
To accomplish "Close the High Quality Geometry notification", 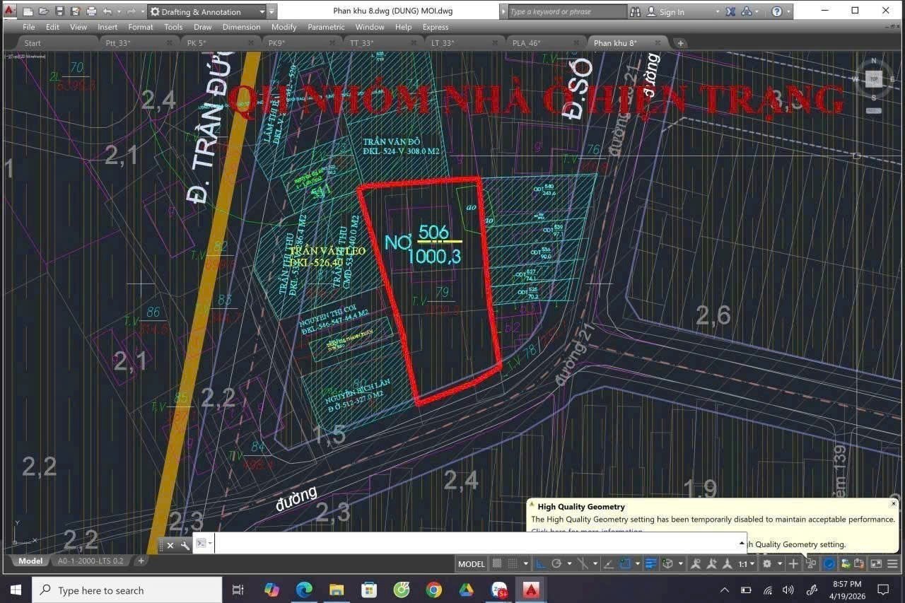I will [894, 503].
